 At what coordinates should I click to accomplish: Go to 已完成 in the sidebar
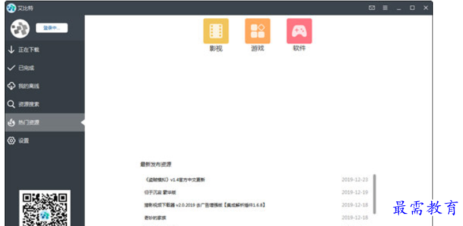45,68
